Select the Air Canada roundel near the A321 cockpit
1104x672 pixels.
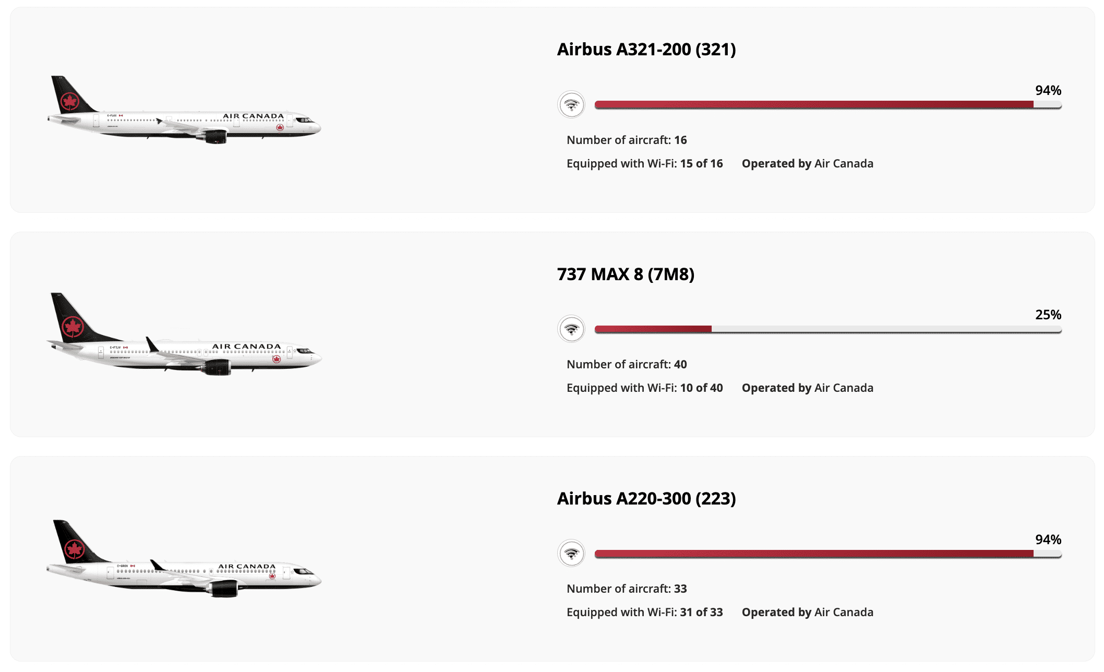(280, 127)
